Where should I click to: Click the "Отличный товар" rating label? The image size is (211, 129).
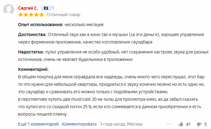coord(63,15)
